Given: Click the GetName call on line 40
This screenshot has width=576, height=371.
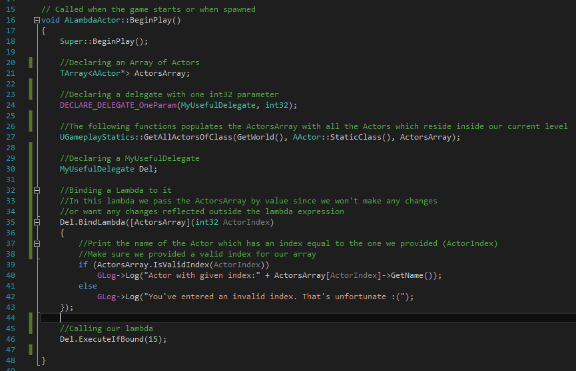Looking at the screenshot, I should coord(407,275).
